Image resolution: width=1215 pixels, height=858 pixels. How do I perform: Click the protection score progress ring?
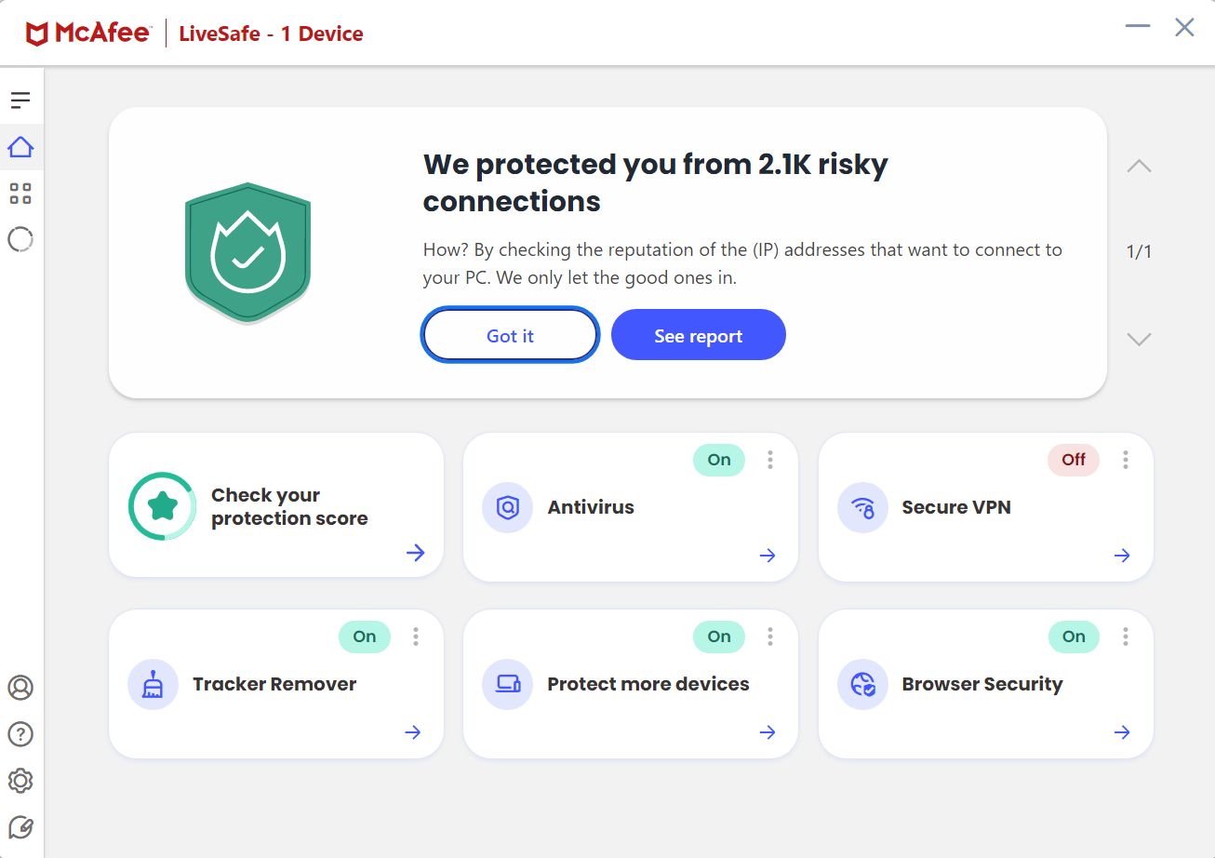click(x=162, y=506)
